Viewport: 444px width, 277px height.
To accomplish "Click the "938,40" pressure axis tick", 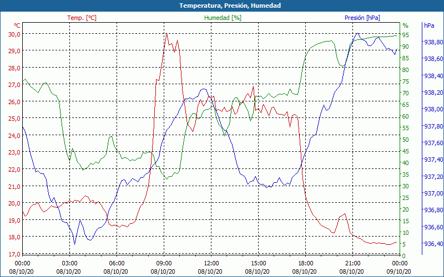I will point(433,76).
